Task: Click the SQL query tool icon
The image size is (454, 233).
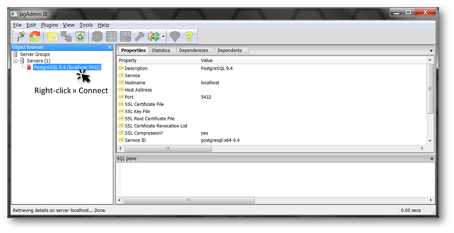Action: coord(97,36)
